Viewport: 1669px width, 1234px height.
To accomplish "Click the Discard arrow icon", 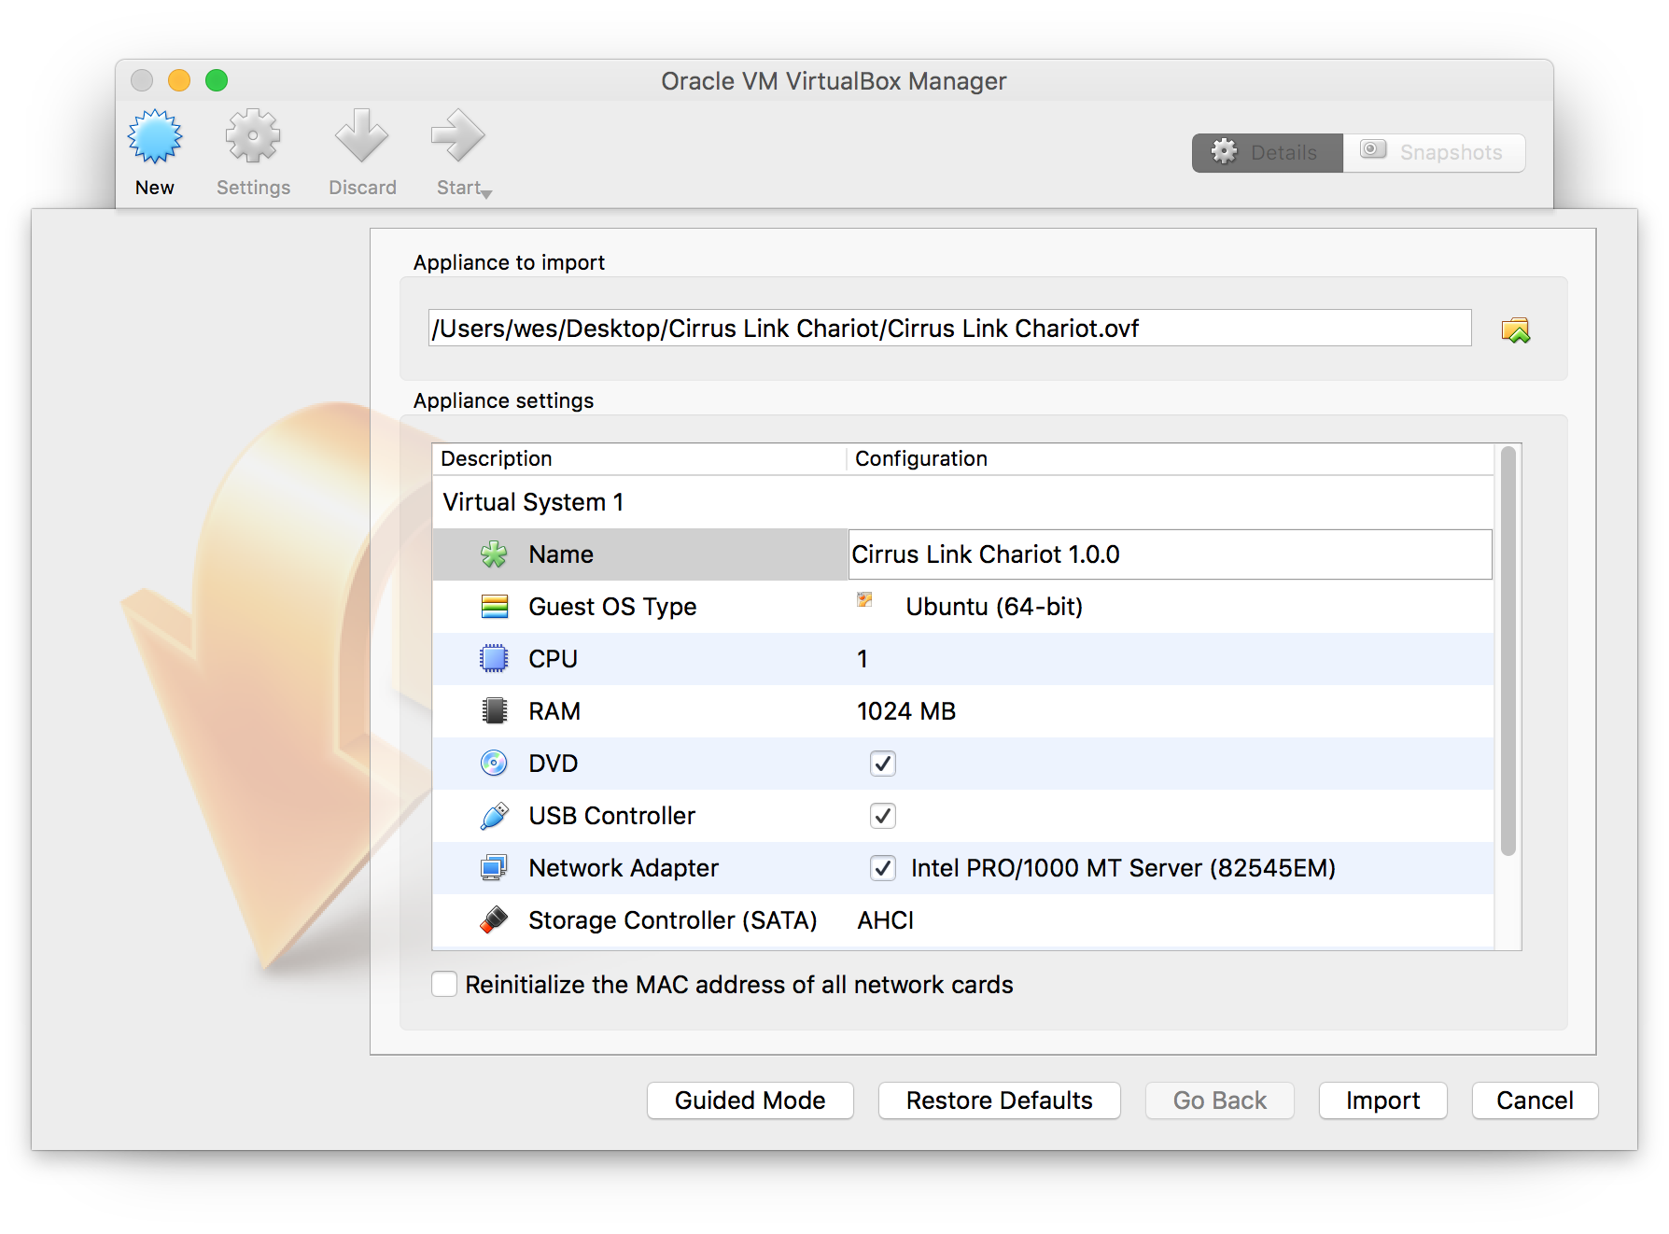I will point(362,136).
